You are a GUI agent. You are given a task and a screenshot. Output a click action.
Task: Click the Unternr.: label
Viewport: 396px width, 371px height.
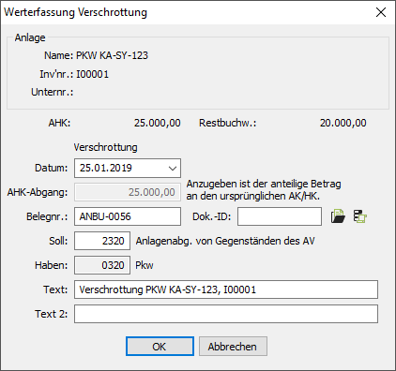[x=52, y=92]
